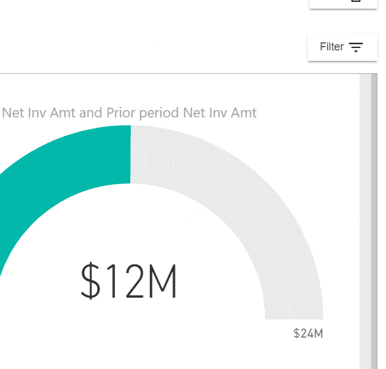This screenshot has width=386, height=369.
Task: Open the Filter panel button
Action: (x=342, y=47)
